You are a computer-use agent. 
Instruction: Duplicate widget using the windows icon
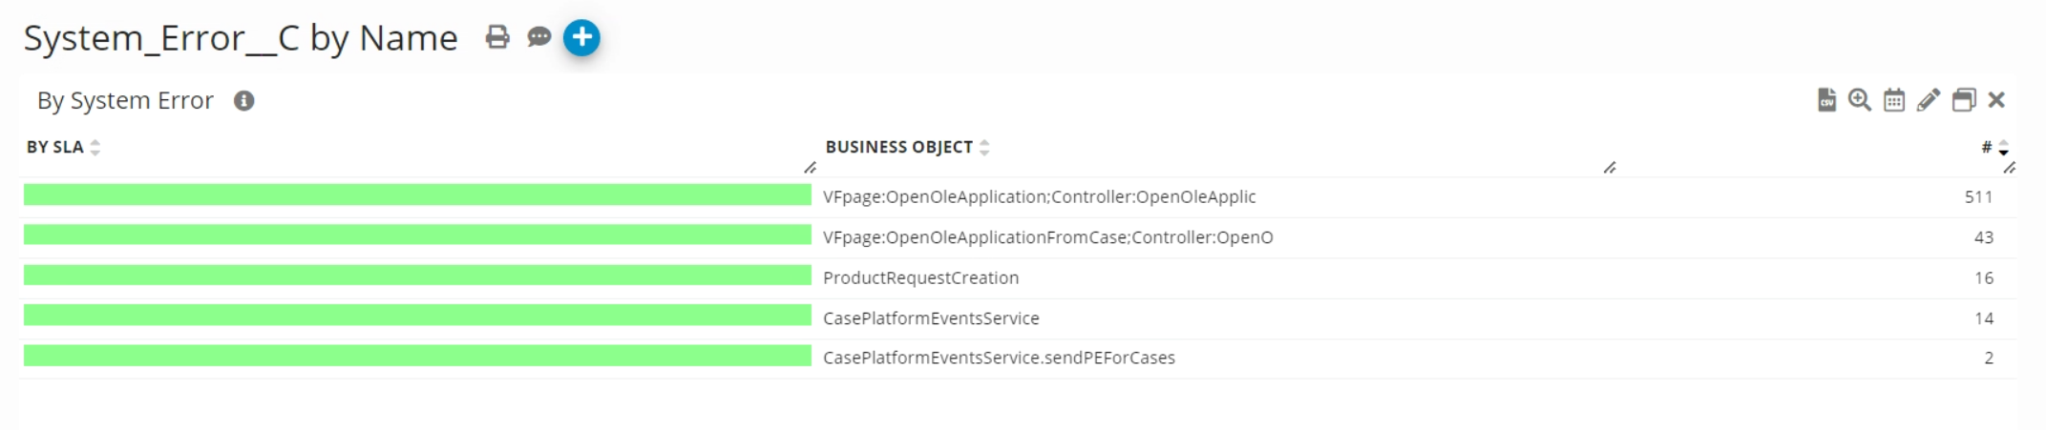1964,100
